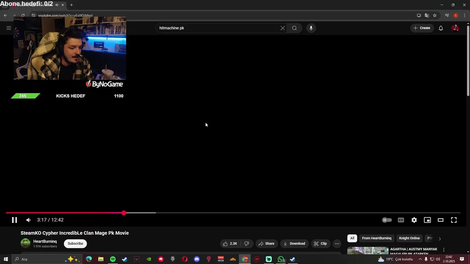Turn on closed captions
The height and width of the screenshot is (264, 470).
pyautogui.click(x=401, y=220)
